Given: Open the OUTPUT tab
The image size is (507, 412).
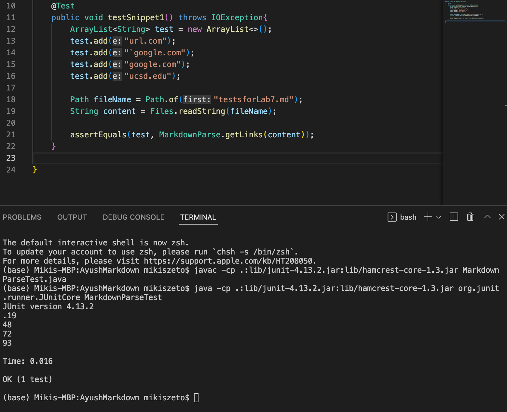Looking at the screenshot, I should [x=72, y=217].
